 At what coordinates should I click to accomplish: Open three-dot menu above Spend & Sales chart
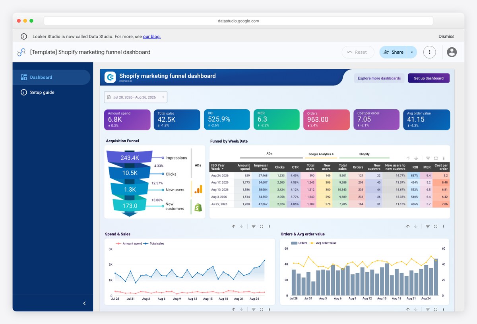point(270,226)
